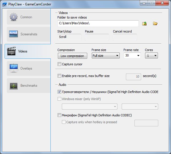Uncheck the Громкоговорители / Наушники audio device
The width and height of the screenshot is (171, 154).
pos(59,92)
